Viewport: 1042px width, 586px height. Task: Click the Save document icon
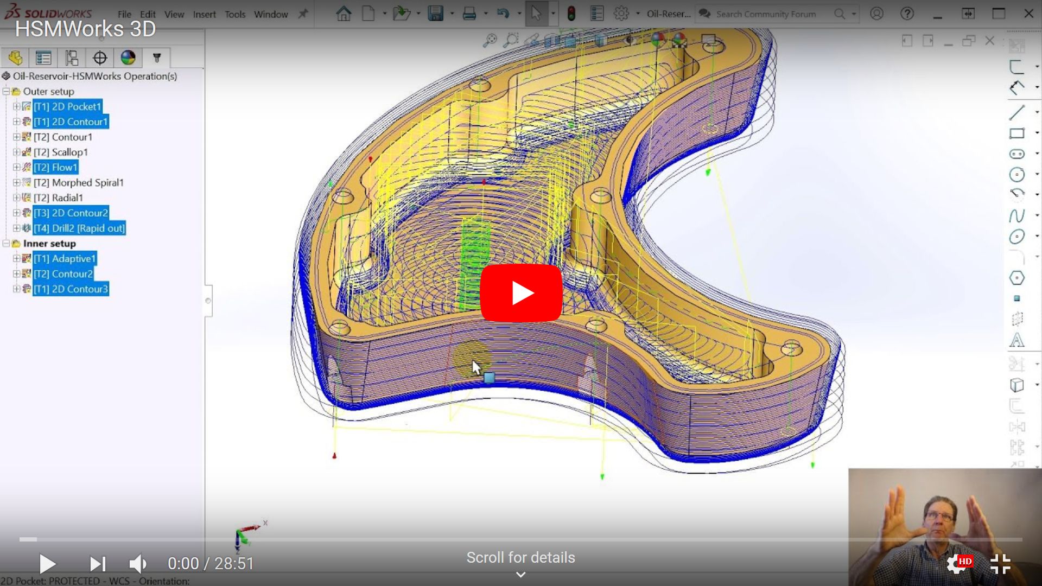tap(435, 14)
